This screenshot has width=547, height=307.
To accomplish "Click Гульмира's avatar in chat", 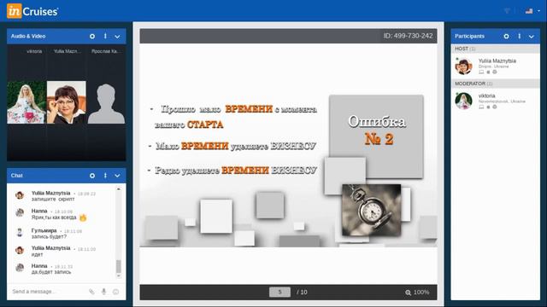I will tap(20, 232).
